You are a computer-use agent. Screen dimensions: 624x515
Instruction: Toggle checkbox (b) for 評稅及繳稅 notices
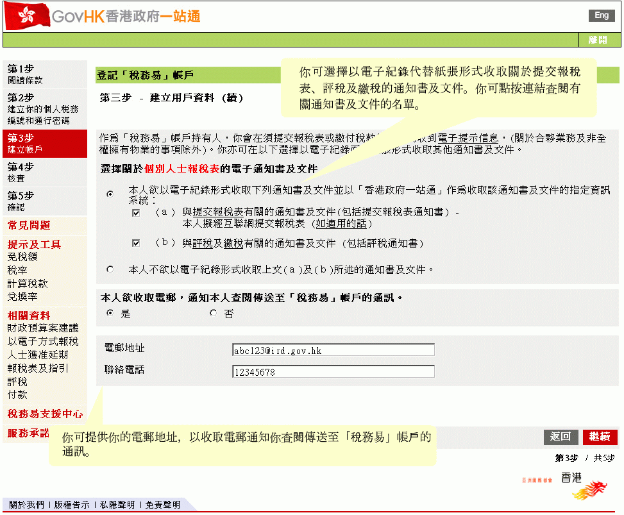136,244
